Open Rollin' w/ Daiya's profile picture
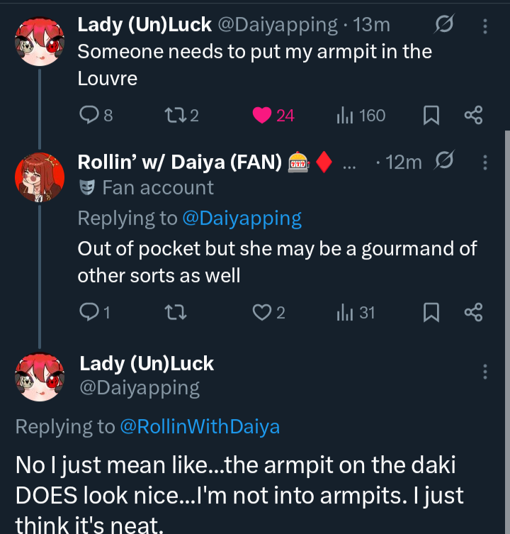The image size is (510, 534). click(x=40, y=177)
